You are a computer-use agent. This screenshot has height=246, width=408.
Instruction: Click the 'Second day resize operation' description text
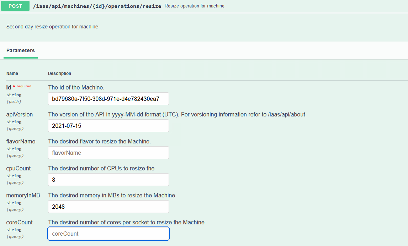pos(52,27)
